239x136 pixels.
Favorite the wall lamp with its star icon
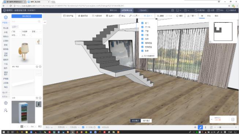tap(37, 67)
